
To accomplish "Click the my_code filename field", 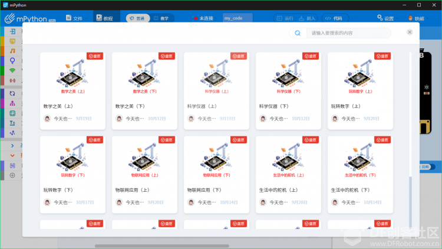I will [x=238, y=18].
